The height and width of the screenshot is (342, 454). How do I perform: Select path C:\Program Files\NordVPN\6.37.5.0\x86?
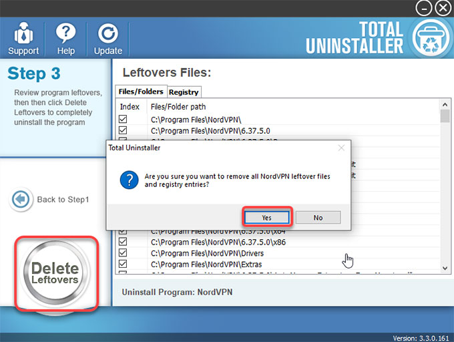click(218, 242)
